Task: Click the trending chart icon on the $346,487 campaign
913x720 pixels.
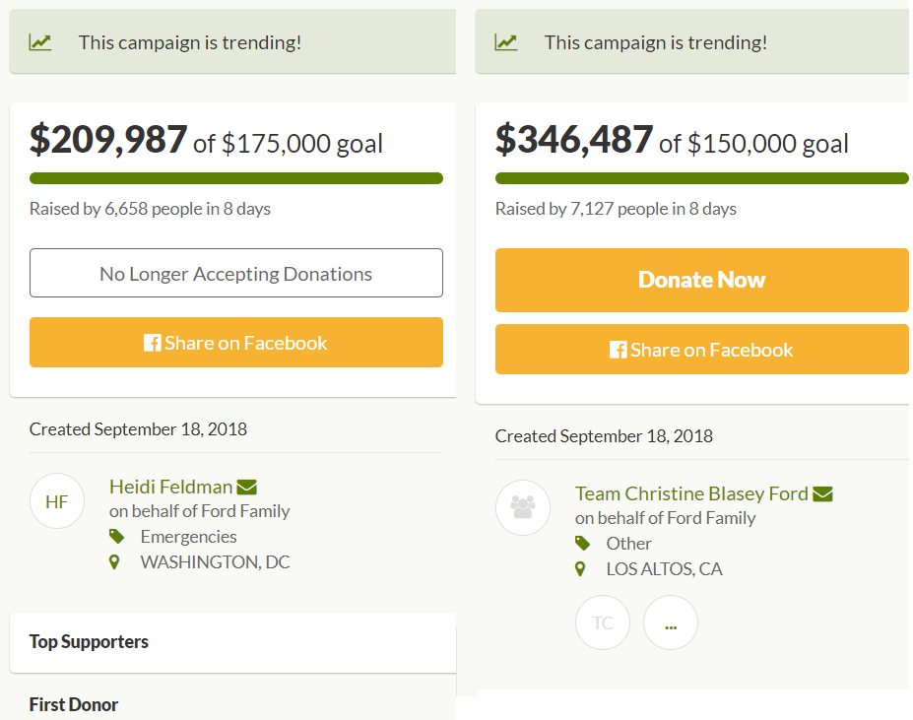Action: click(x=506, y=42)
